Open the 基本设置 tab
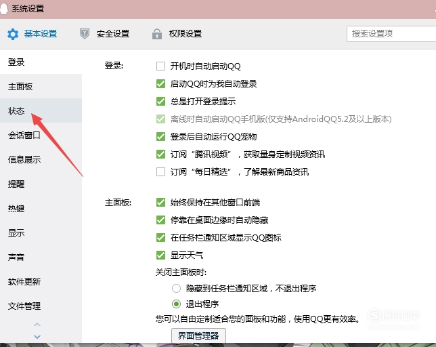Viewport: 436px width, 347px height. click(x=32, y=34)
